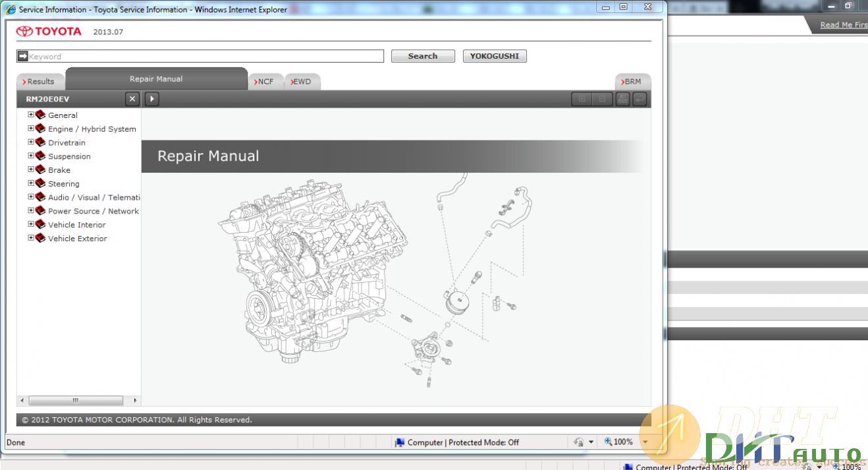Expand the Power Source / Network node
The height and width of the screenshot is (470, 868).
(x=30, y=211)
